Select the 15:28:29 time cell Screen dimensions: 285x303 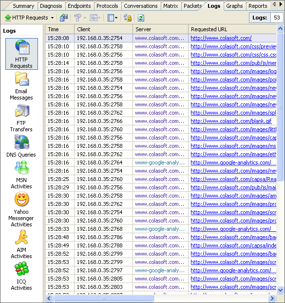(60, 187)
